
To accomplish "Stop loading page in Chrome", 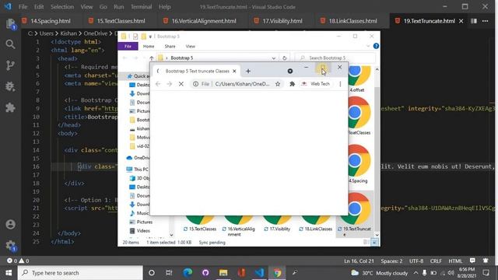I will [x=181, y=84].
